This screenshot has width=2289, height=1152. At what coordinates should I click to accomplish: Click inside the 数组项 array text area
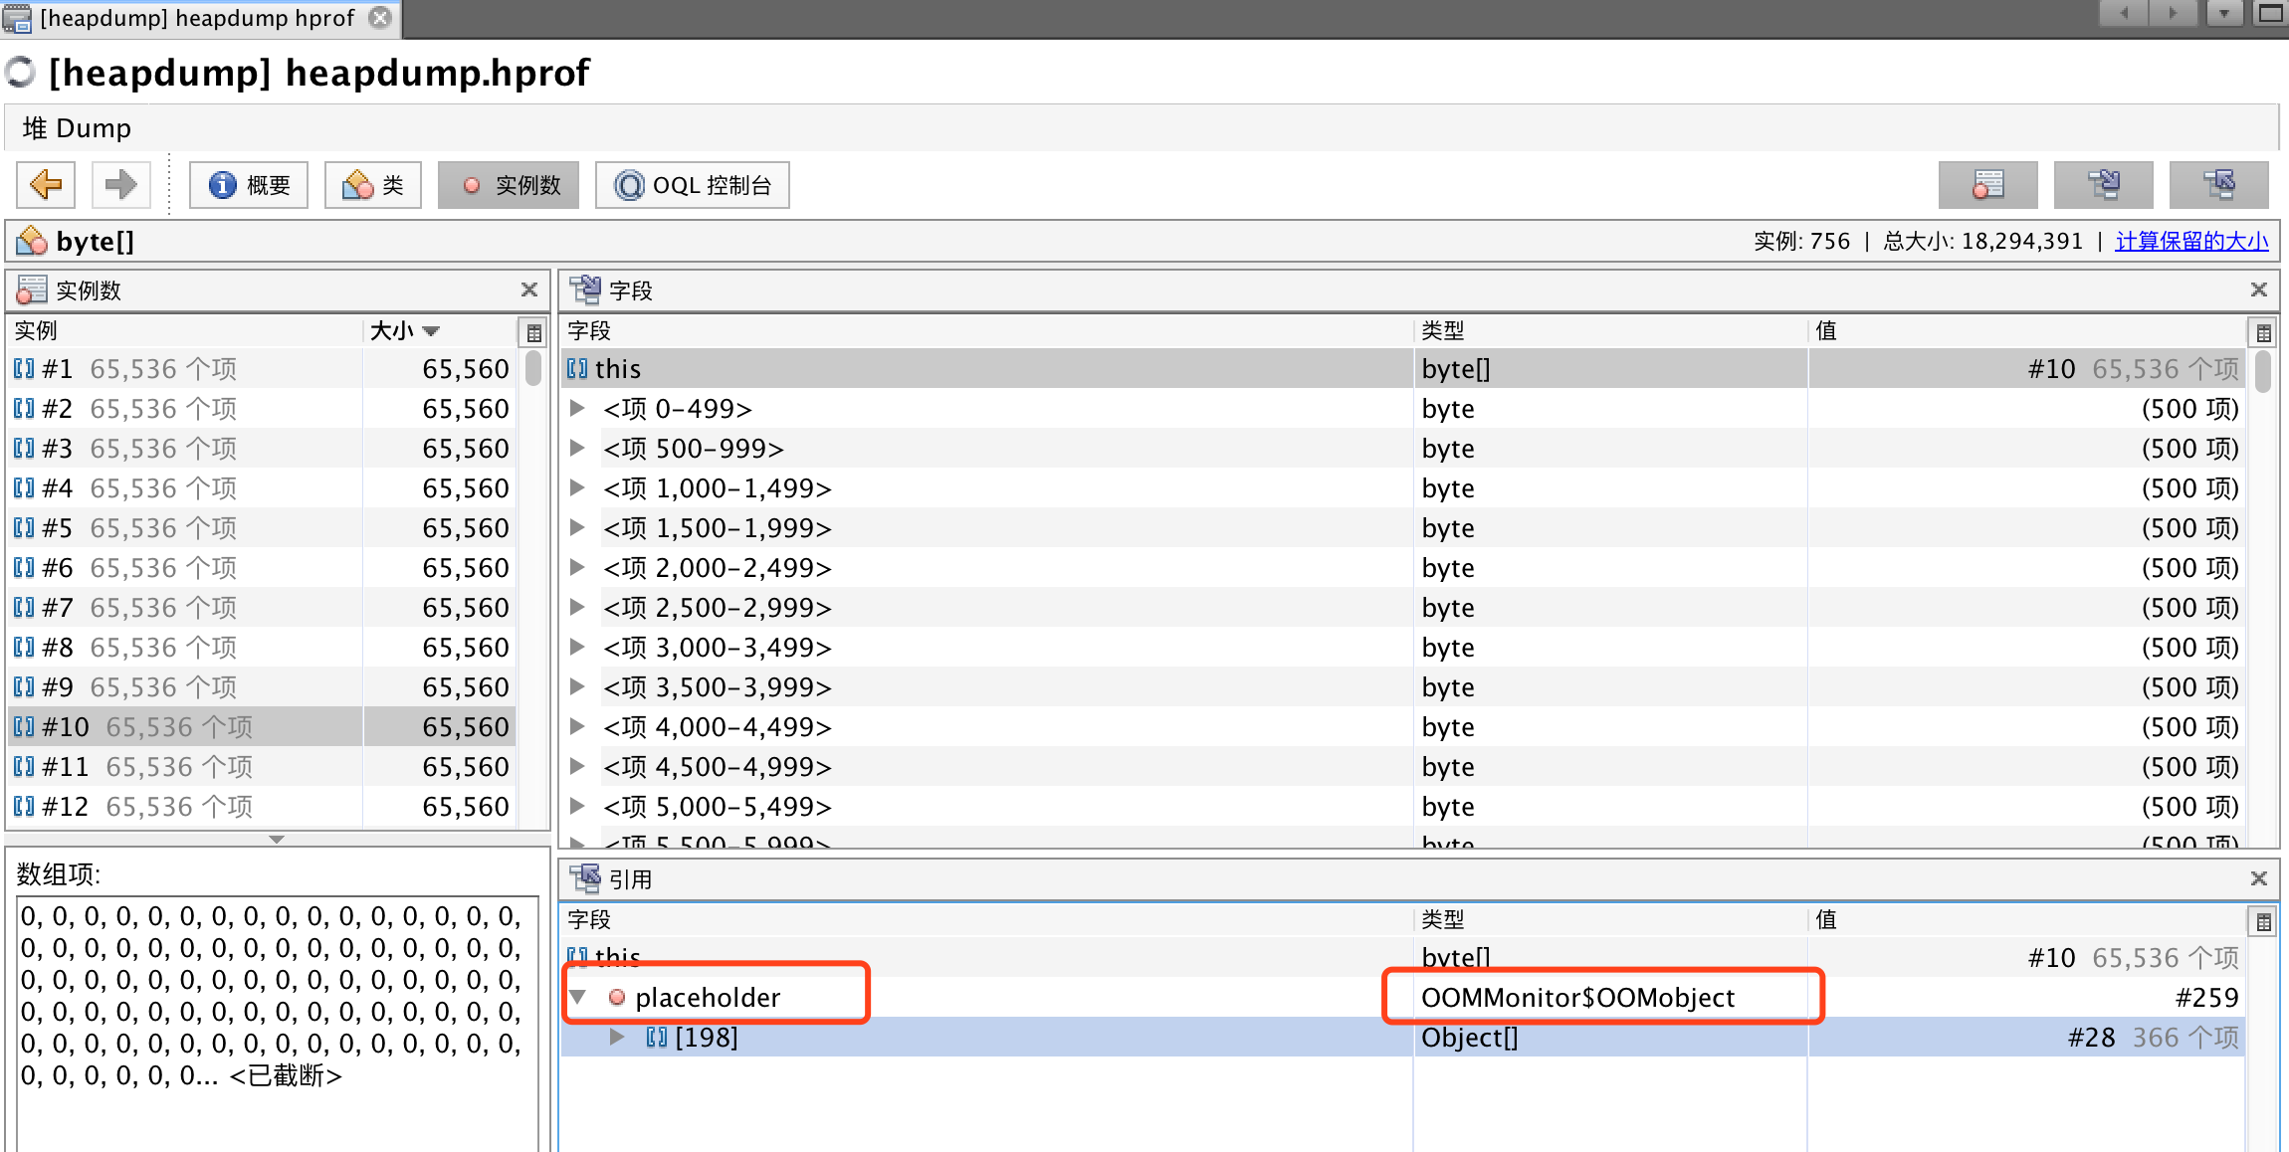277,1025
